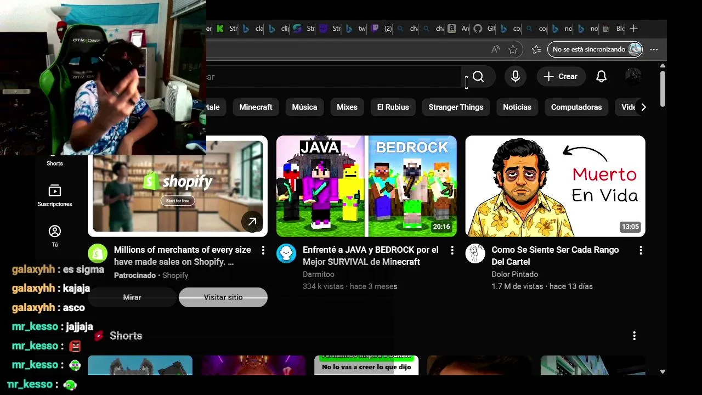Click the Dolor Pintado channel avatar

coord(475,253)
